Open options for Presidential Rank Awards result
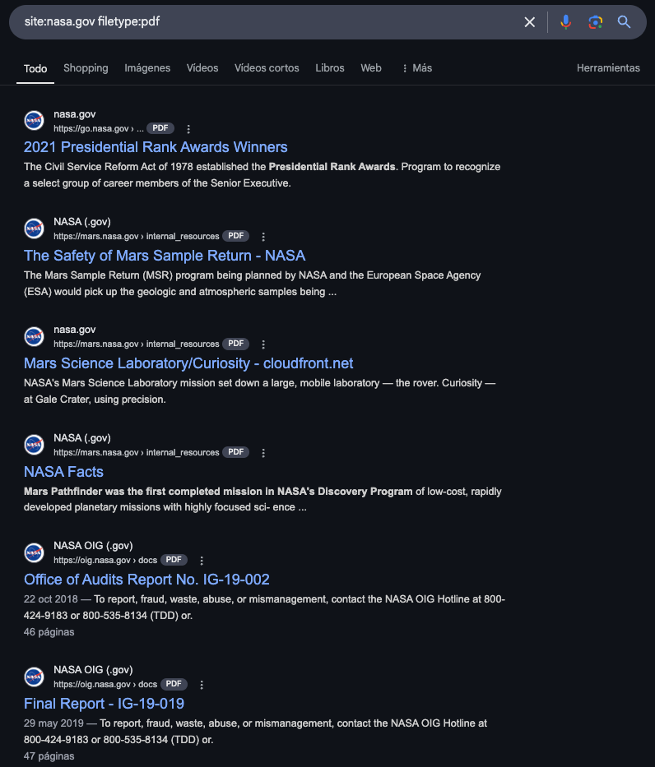 click(x=188, y=129)
